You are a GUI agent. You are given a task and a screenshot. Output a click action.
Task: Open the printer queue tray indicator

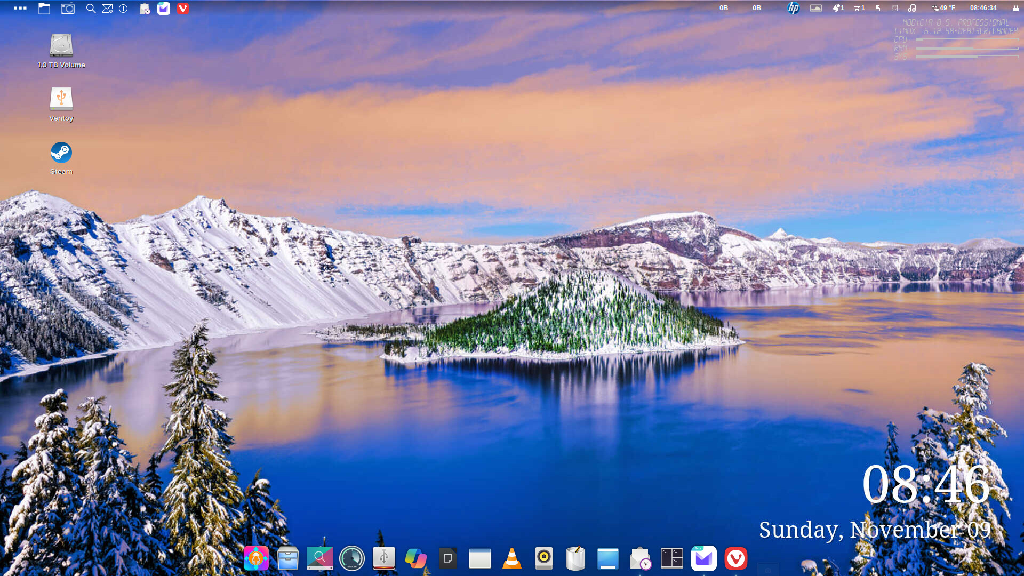pyautogui.click(x=859, y=8)
